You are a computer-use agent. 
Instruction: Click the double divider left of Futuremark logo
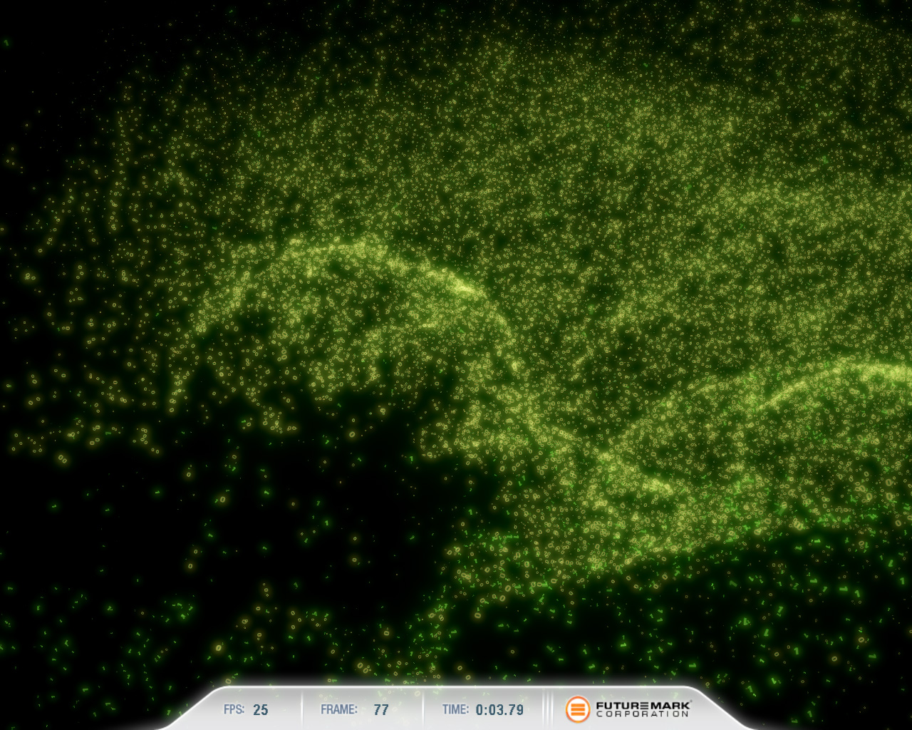click(548, 710)
